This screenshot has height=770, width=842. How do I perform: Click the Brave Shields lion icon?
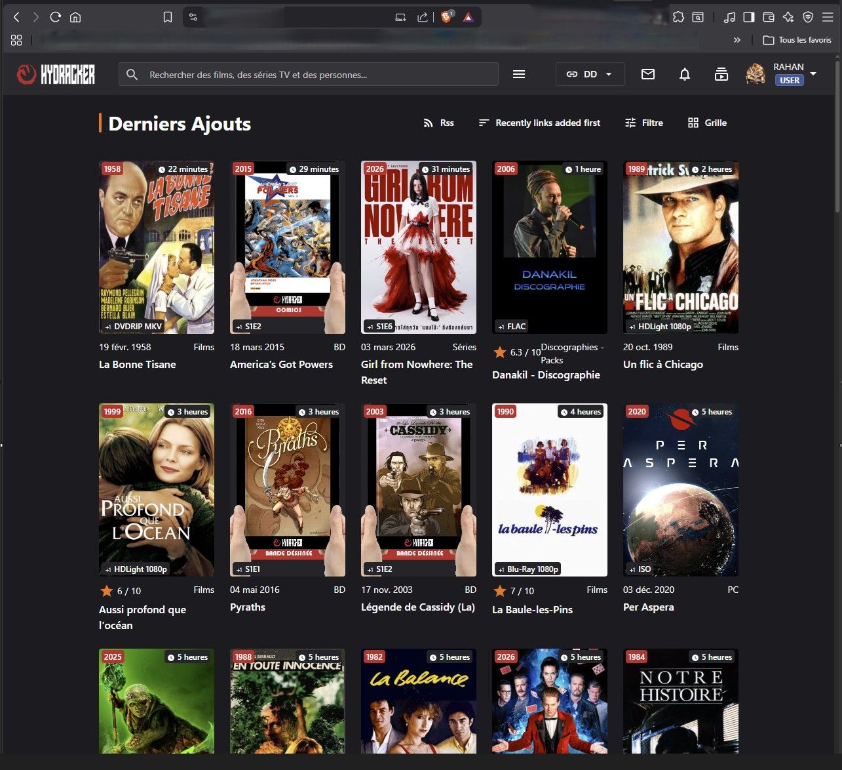coord(447,18)
